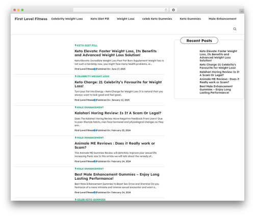Select MALE ENHANCEMENT tag above Best Male Gummies
Screen dimensions: 255x216
coord(90,169)
